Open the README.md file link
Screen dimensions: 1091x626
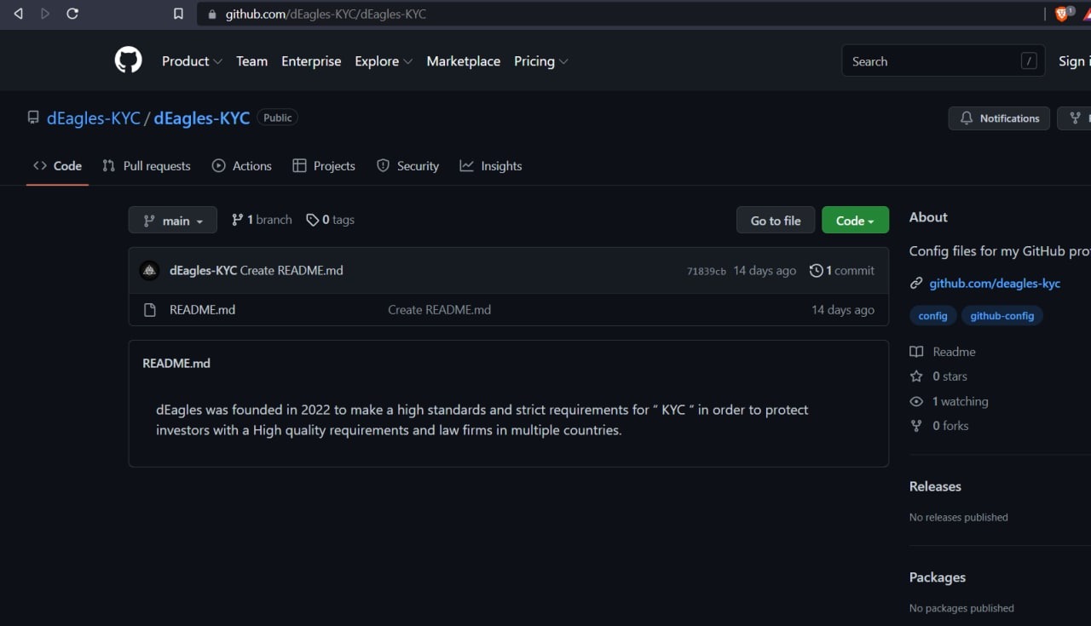[202, 310]
